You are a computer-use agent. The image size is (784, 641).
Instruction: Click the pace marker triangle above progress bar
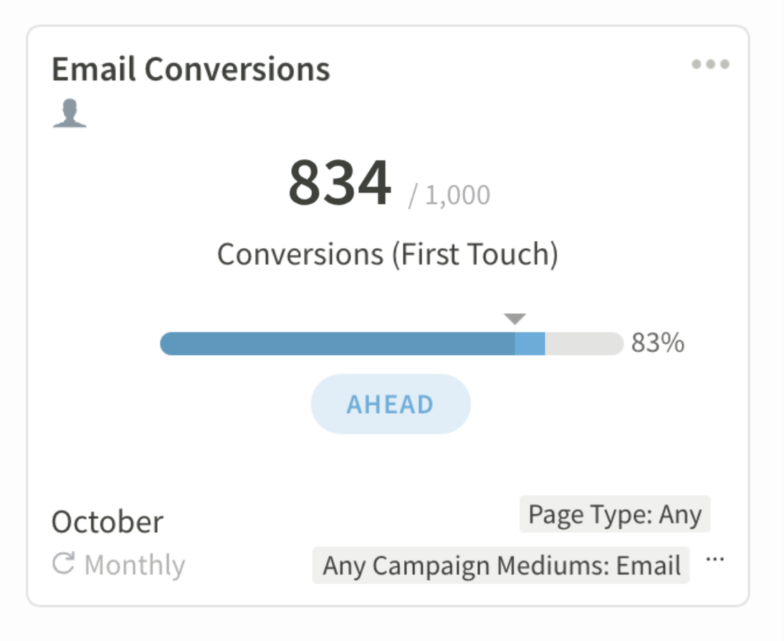515,319
